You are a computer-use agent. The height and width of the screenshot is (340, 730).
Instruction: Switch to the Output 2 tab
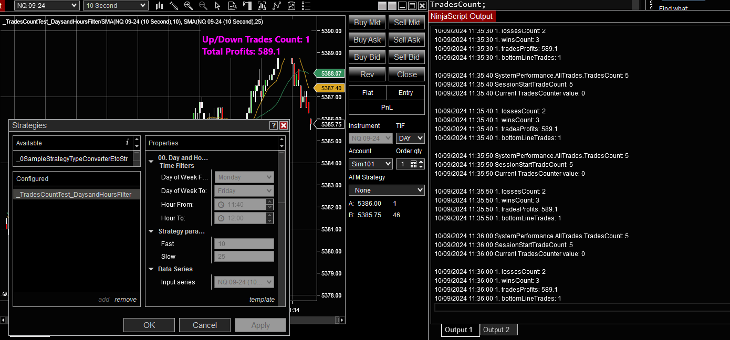(x=498, y=330)
